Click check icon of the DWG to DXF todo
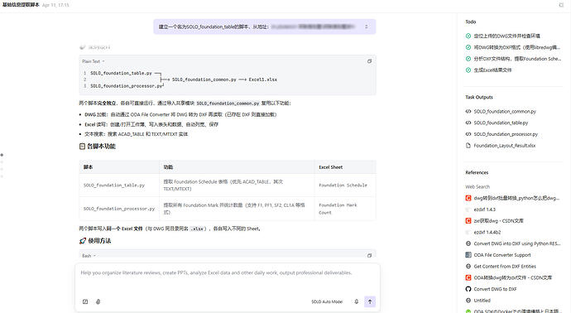The image size is (571, 313). 468,47
